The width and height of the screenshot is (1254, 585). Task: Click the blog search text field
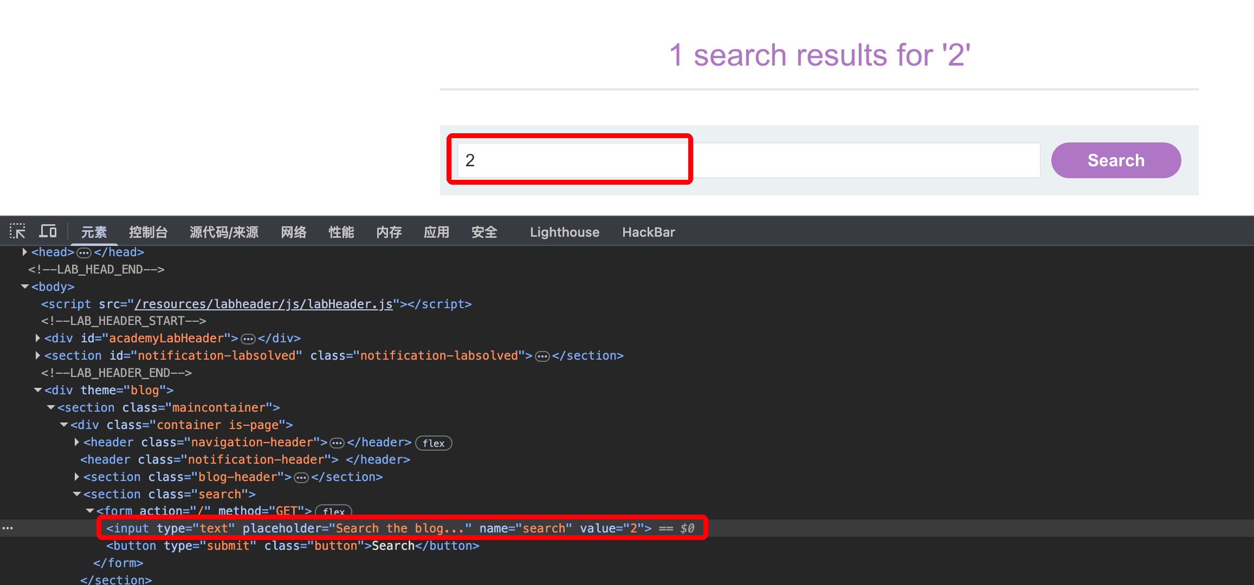(748, 160)
